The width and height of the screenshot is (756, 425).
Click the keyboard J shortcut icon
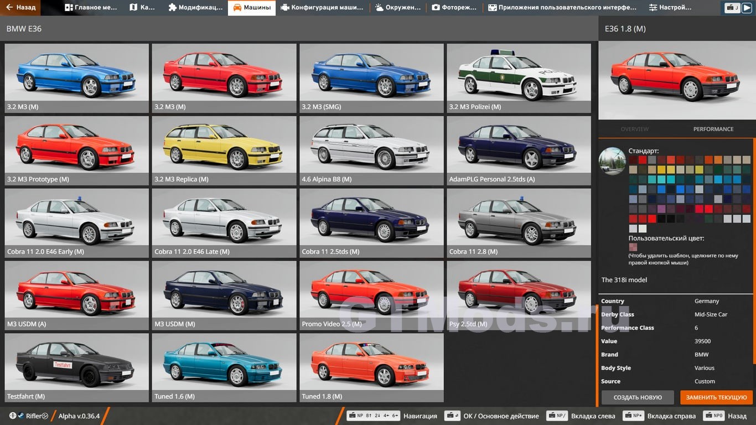[x=733, y=8]
